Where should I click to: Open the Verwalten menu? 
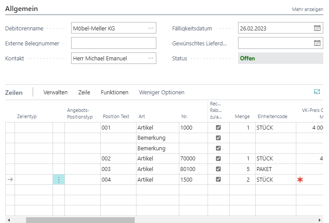[55, 92]
